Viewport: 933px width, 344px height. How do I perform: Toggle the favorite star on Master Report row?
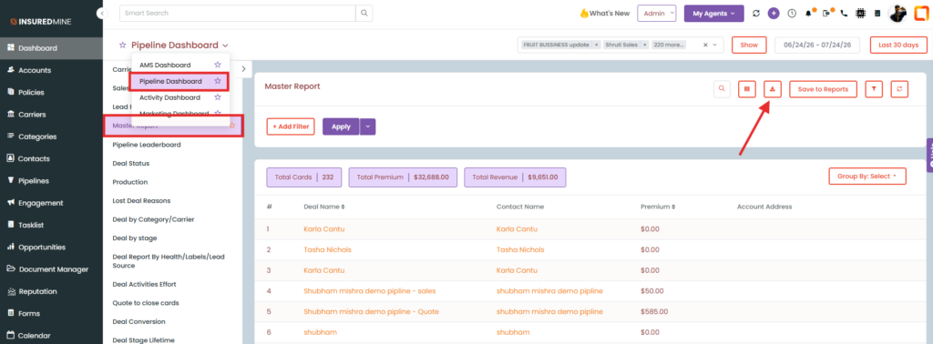click(x=232, y=126)
